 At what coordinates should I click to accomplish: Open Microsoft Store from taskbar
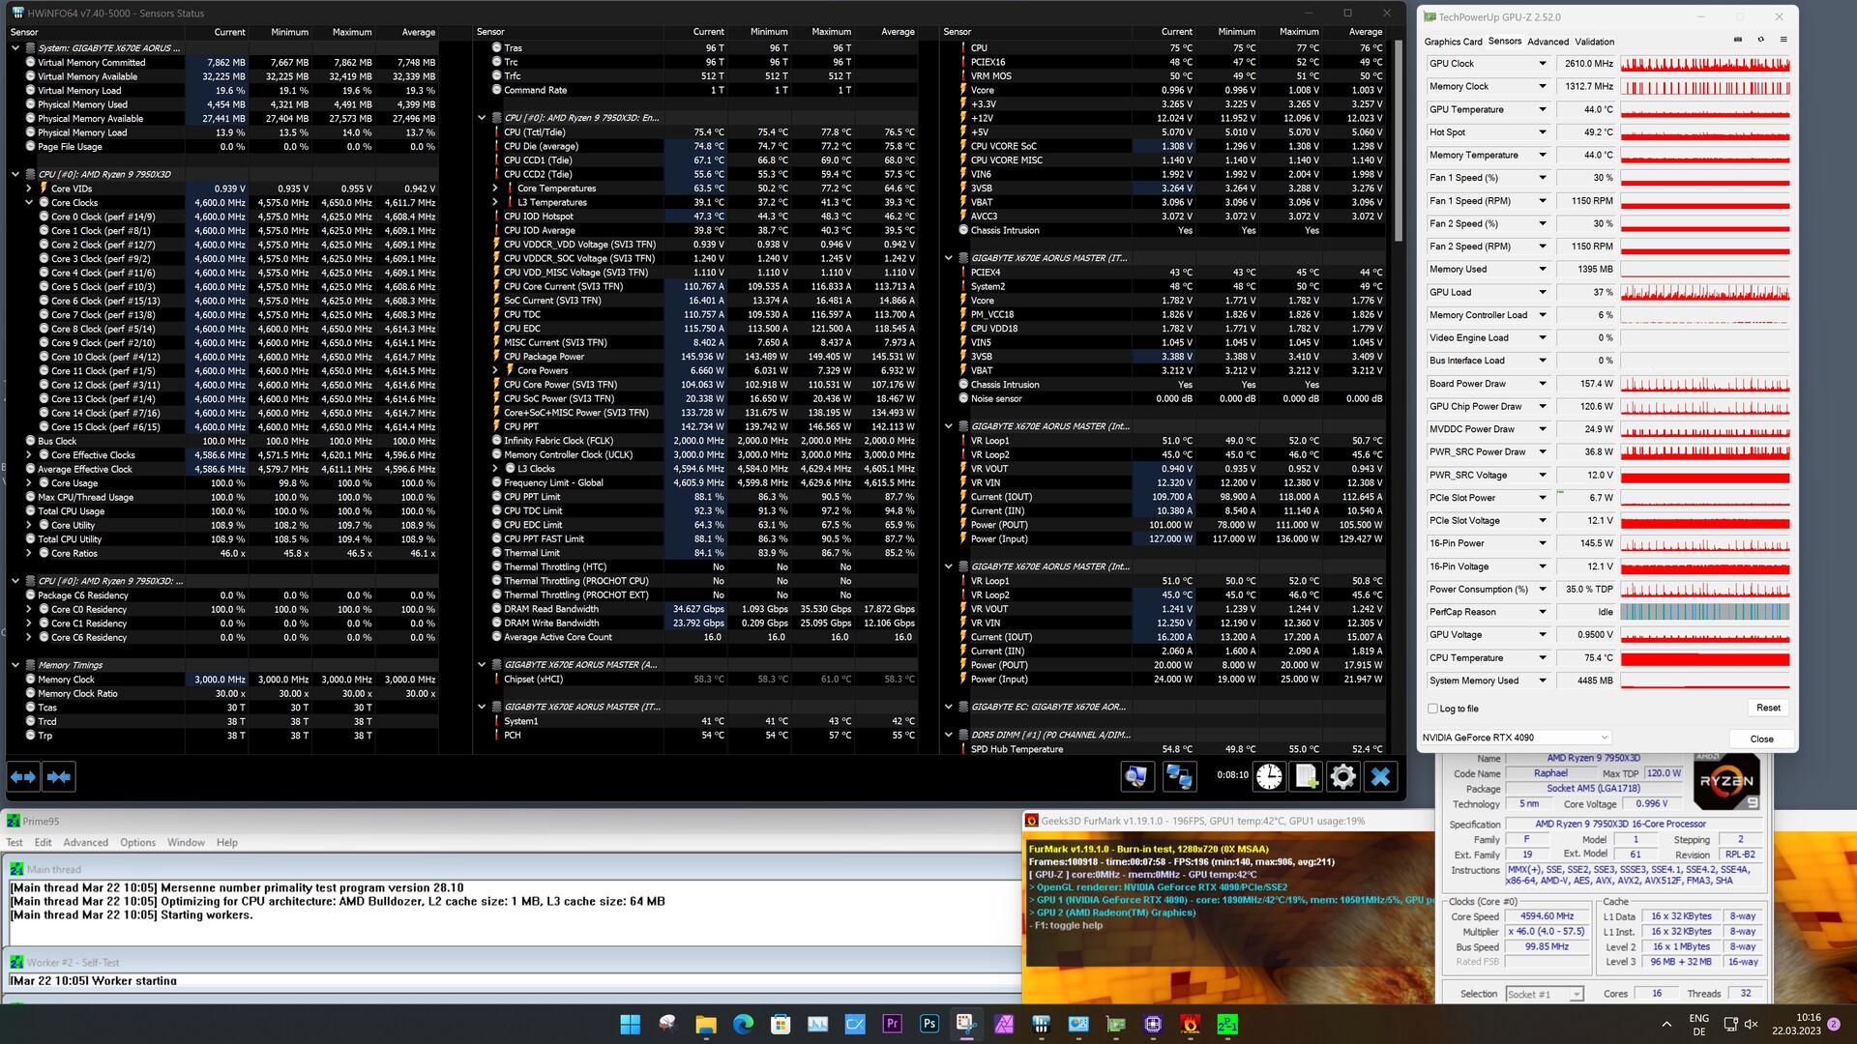[780, 1024]
